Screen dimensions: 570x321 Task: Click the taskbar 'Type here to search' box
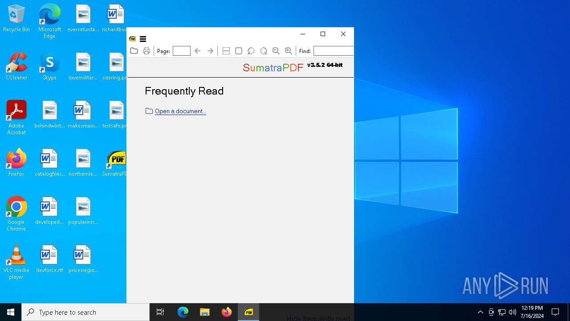(x=85, y=312)
